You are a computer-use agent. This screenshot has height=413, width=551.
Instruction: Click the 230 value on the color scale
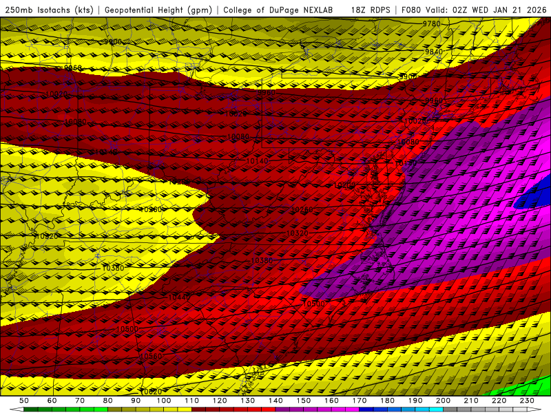[x=527, y=401]
